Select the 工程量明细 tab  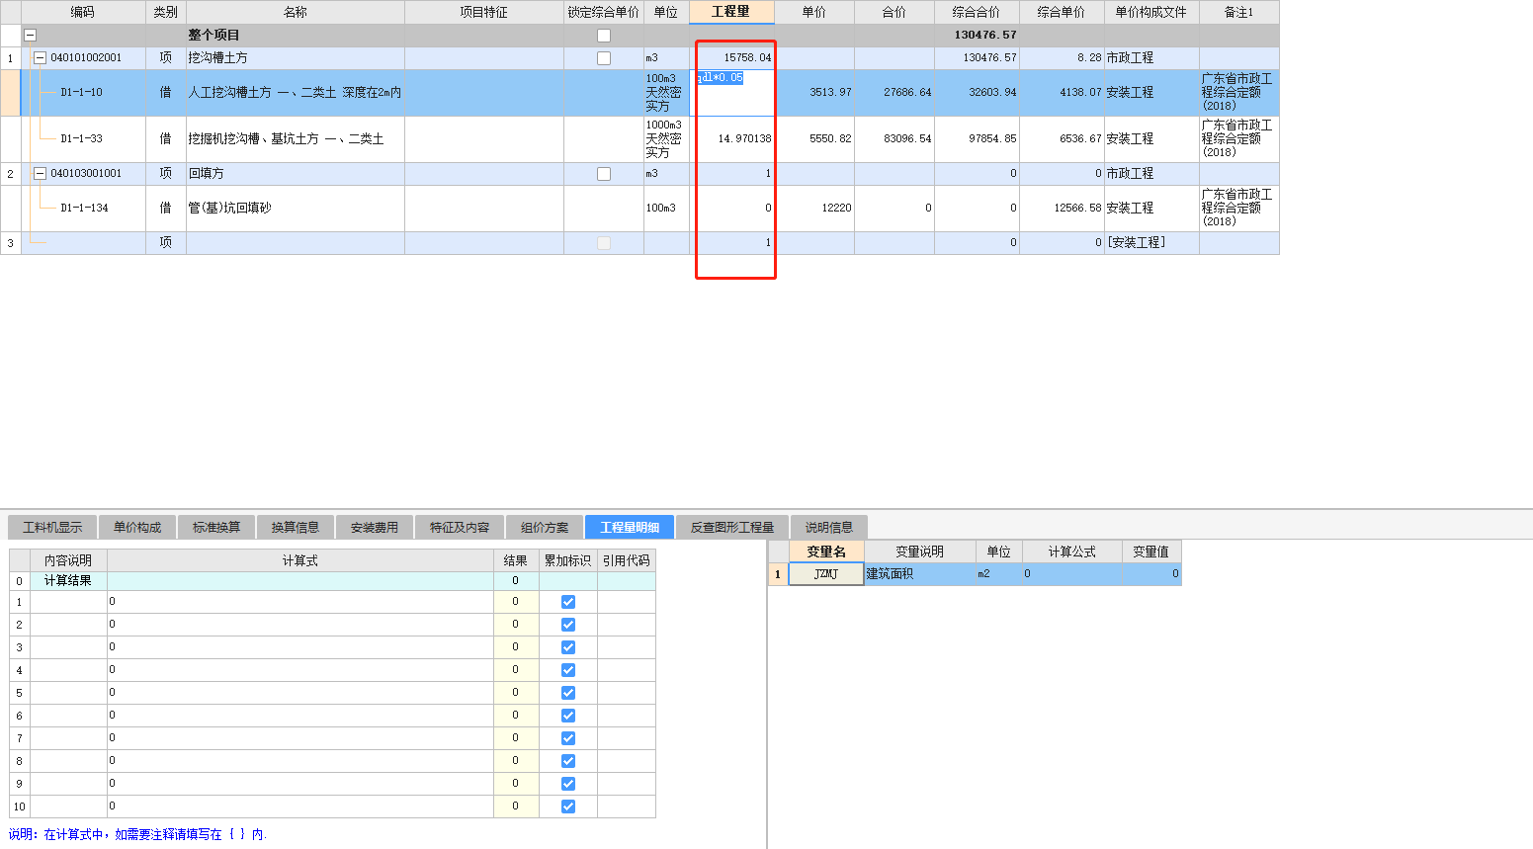click(630, 527)
